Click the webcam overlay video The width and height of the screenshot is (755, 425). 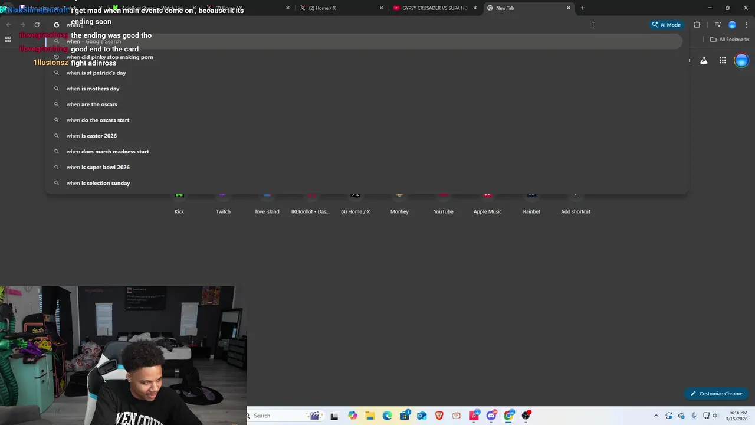coord(123,355)
